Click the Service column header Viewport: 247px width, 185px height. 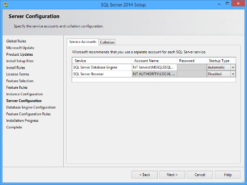coord(102,61)
